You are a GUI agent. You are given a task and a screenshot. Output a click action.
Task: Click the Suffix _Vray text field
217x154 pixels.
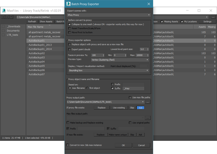[x=133, y=89]
